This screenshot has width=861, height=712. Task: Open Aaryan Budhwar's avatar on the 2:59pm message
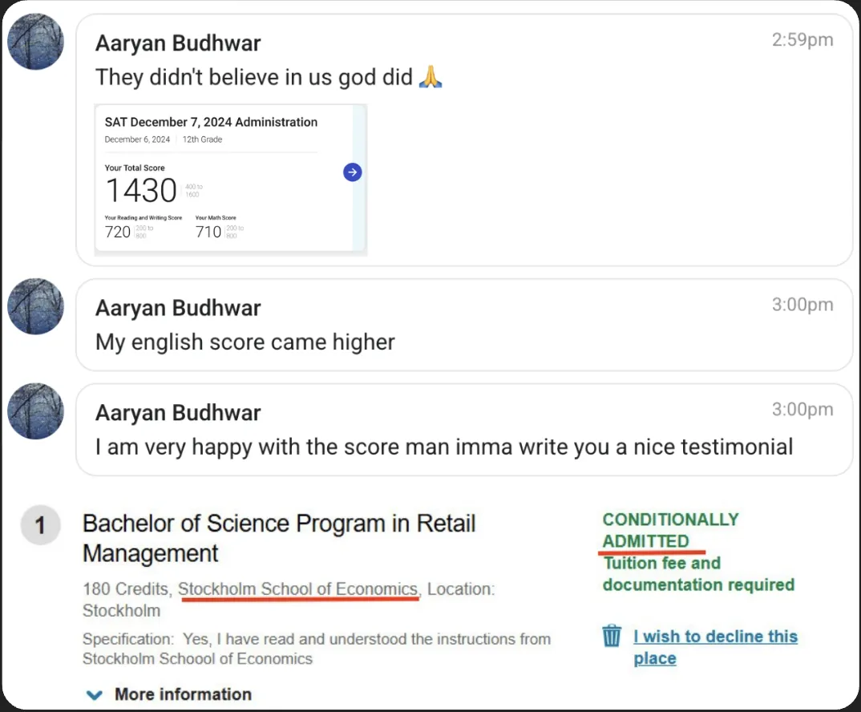pyautogui.click(x=36, y=42)
